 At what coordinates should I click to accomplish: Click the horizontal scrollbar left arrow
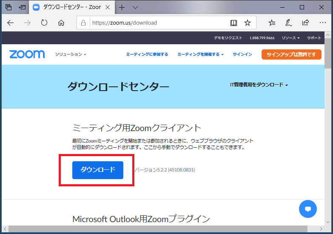coord(5,229)
